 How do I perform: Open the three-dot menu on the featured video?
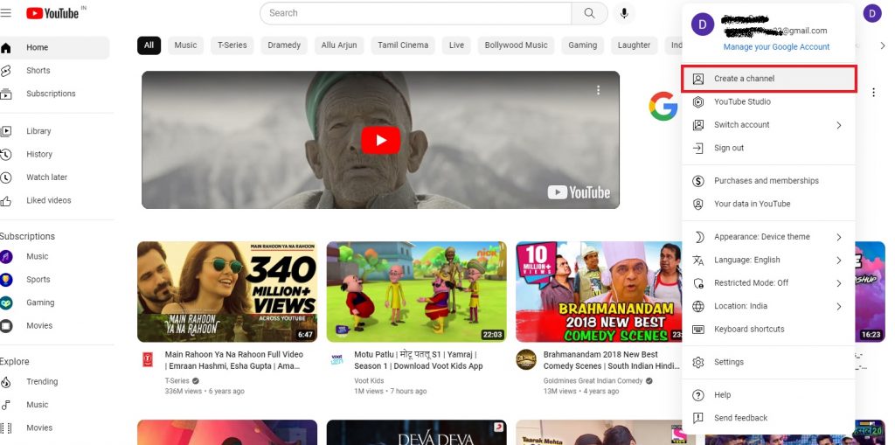tap(598, 90)
